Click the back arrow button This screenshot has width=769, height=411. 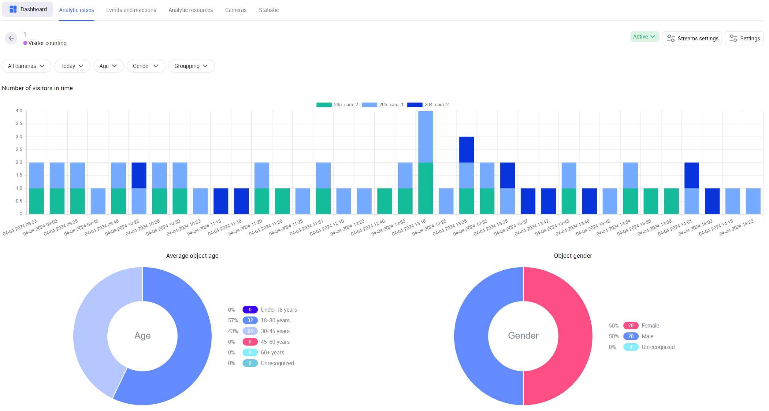click(11, 38)
